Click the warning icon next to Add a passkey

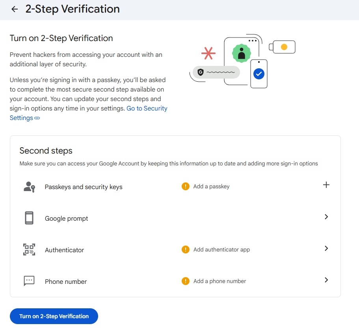click(185, 186)
